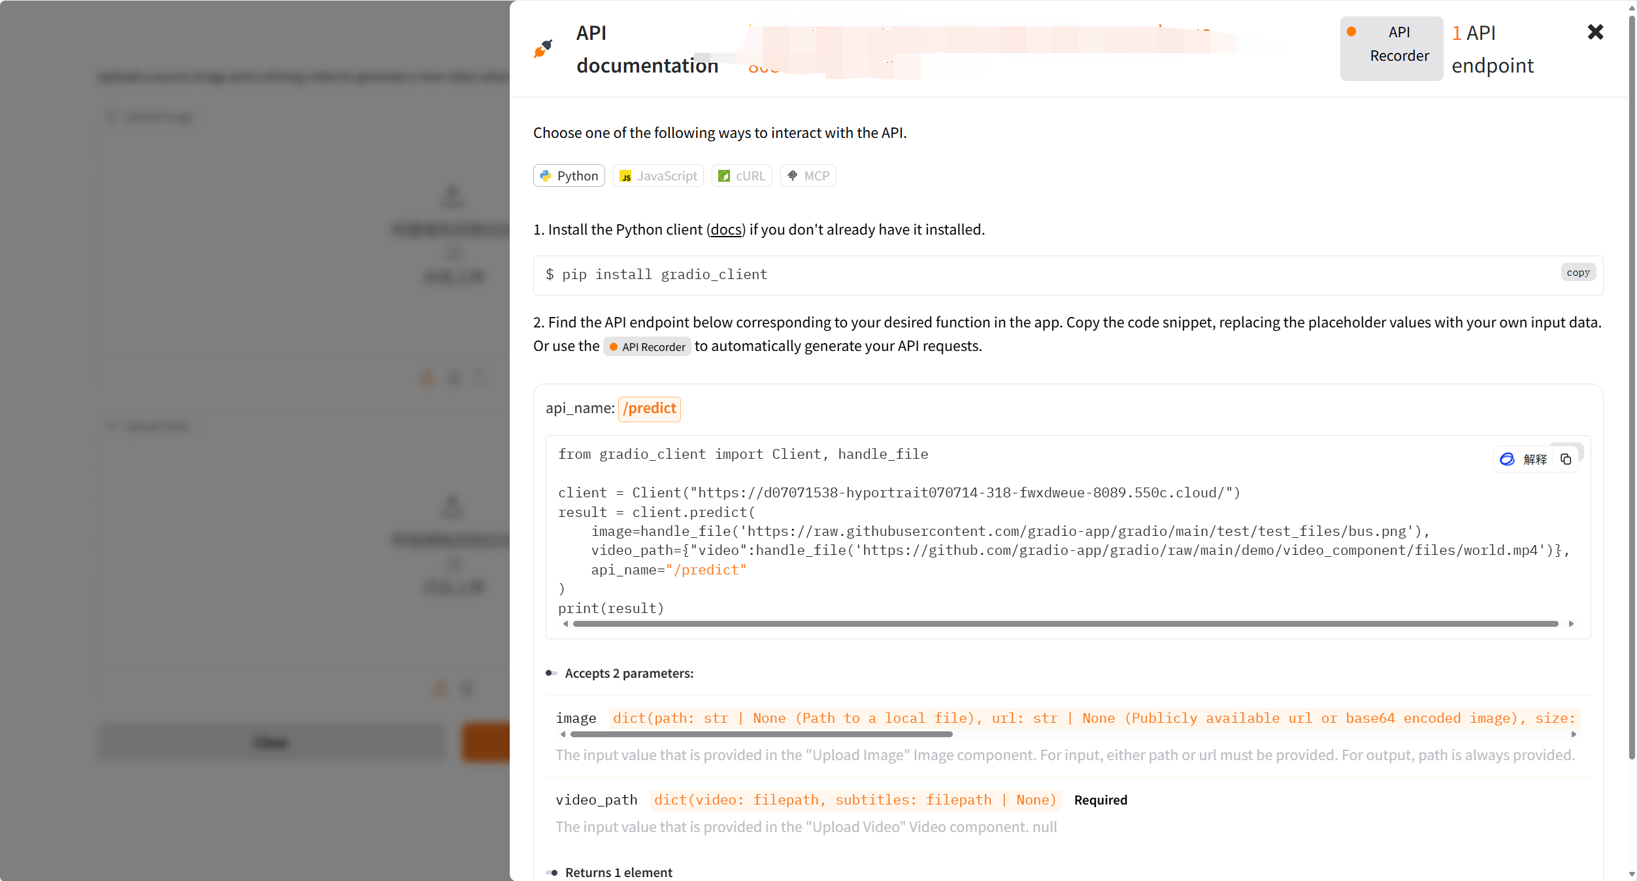Click the inline API Recorder button
Viewport: 1637px width, 881px height.
pyautogui.click(x=647, y=347)
